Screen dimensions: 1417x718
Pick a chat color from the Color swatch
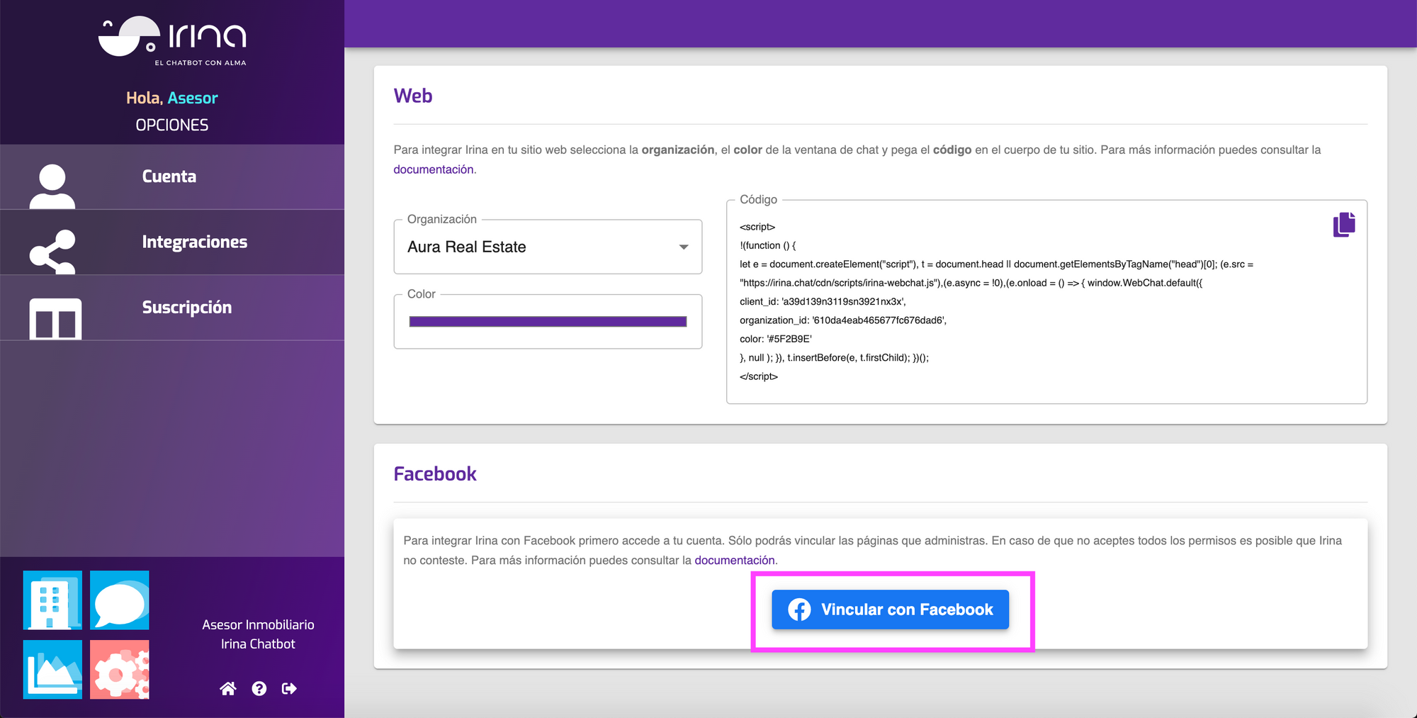click(x=548, y=322)
